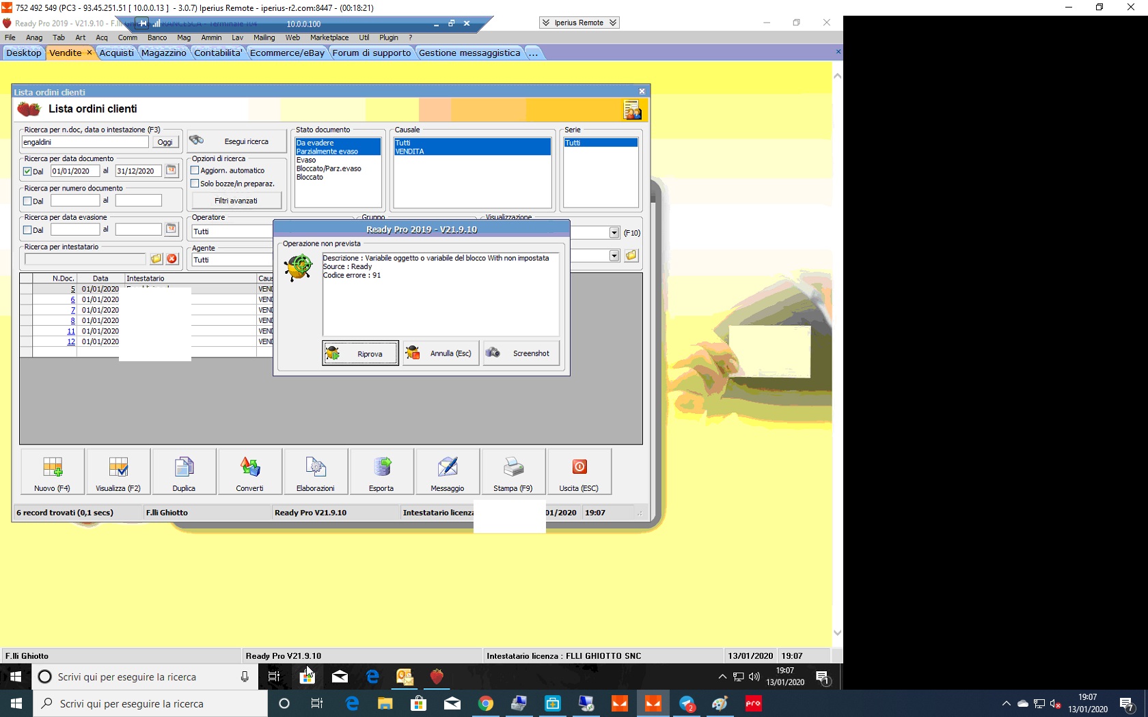This screenshot has height=717, width=1148.
Task: Open order number 5 link
Action: pos(72,290)
